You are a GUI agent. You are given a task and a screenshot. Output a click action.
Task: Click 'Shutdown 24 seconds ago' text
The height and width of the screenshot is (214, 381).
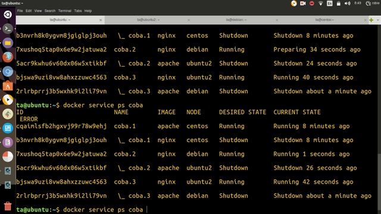tap(315, 64)
